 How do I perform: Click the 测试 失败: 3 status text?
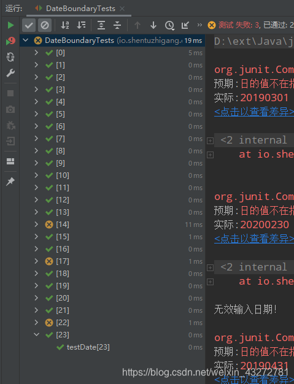(239, 25)
